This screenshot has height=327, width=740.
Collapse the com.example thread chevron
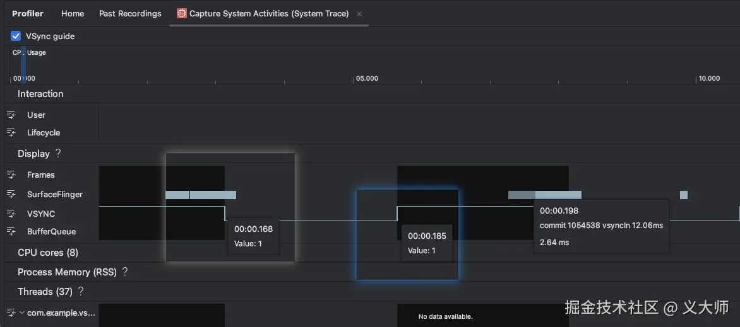click(x=22, y=313)
